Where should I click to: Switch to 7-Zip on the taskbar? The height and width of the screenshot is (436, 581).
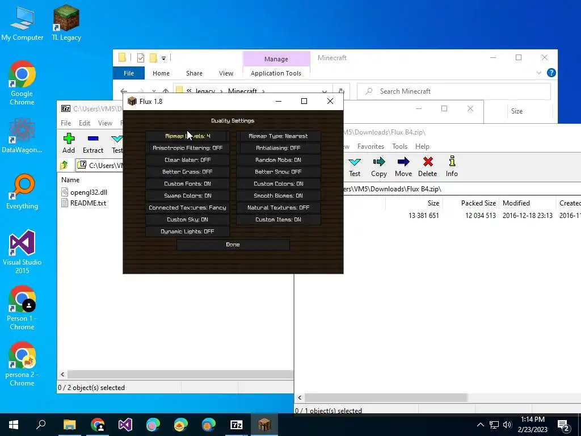pyautogui.click(x=237, y=425)
